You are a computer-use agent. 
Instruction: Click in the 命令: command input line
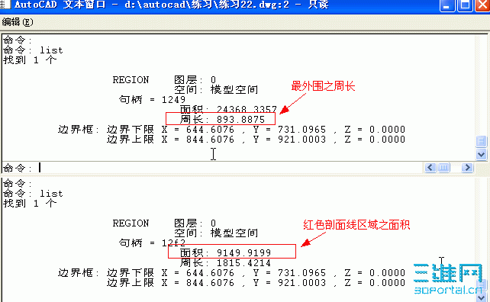(212, 168)
